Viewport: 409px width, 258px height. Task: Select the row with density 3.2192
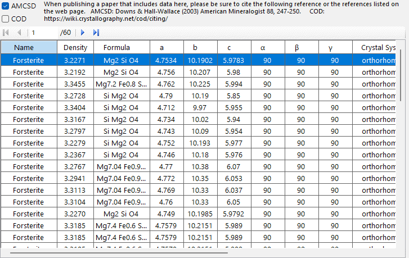[198, 72]
